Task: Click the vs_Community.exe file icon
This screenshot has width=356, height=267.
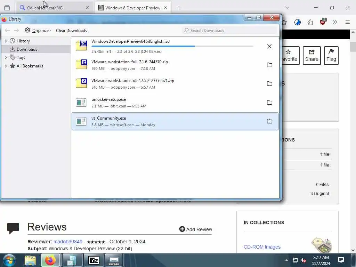Action: (81, 121)
